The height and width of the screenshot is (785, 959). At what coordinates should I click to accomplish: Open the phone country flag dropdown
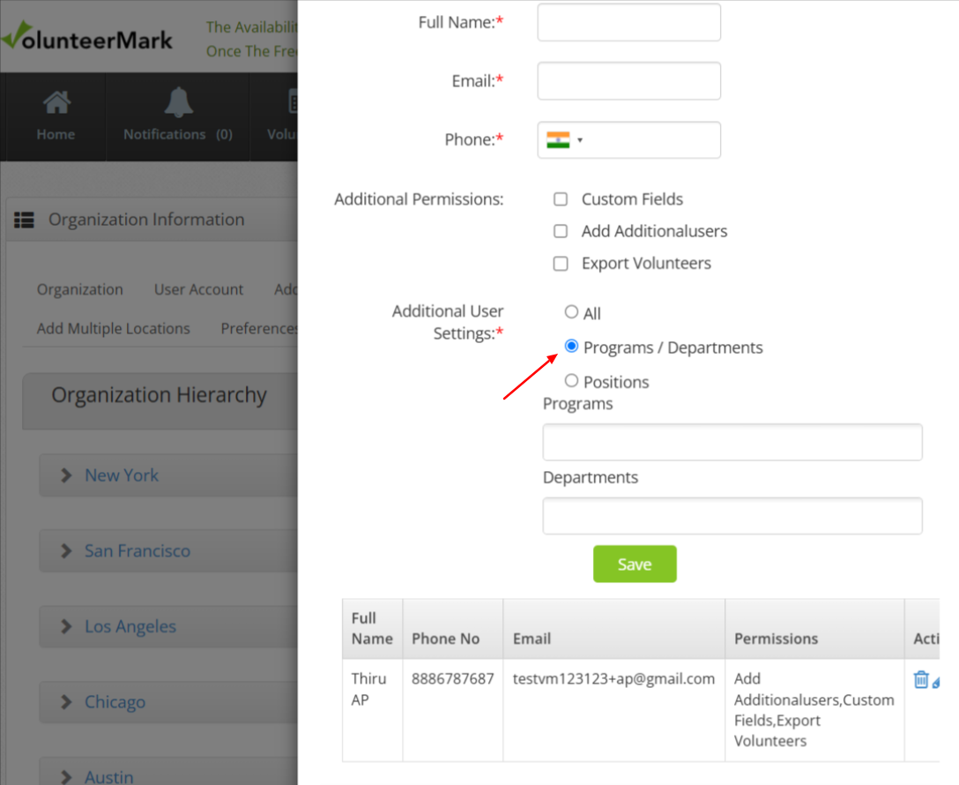point(564,140)
